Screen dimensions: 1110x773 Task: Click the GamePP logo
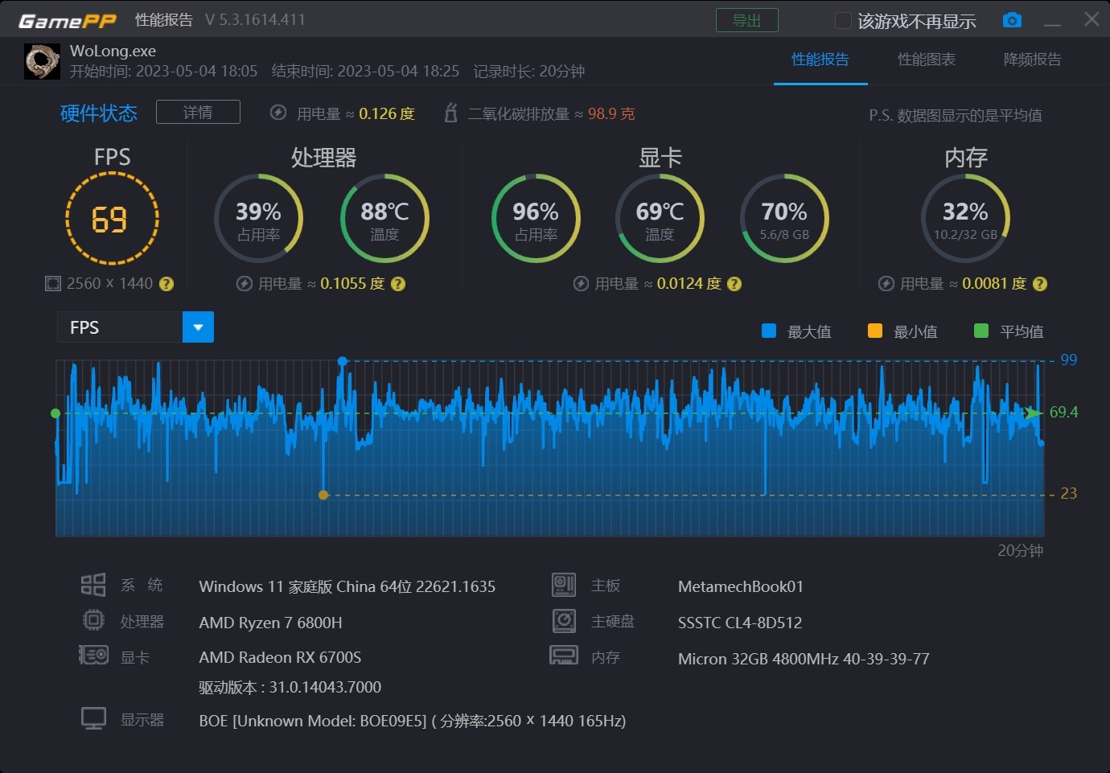(x=68, y=21)
